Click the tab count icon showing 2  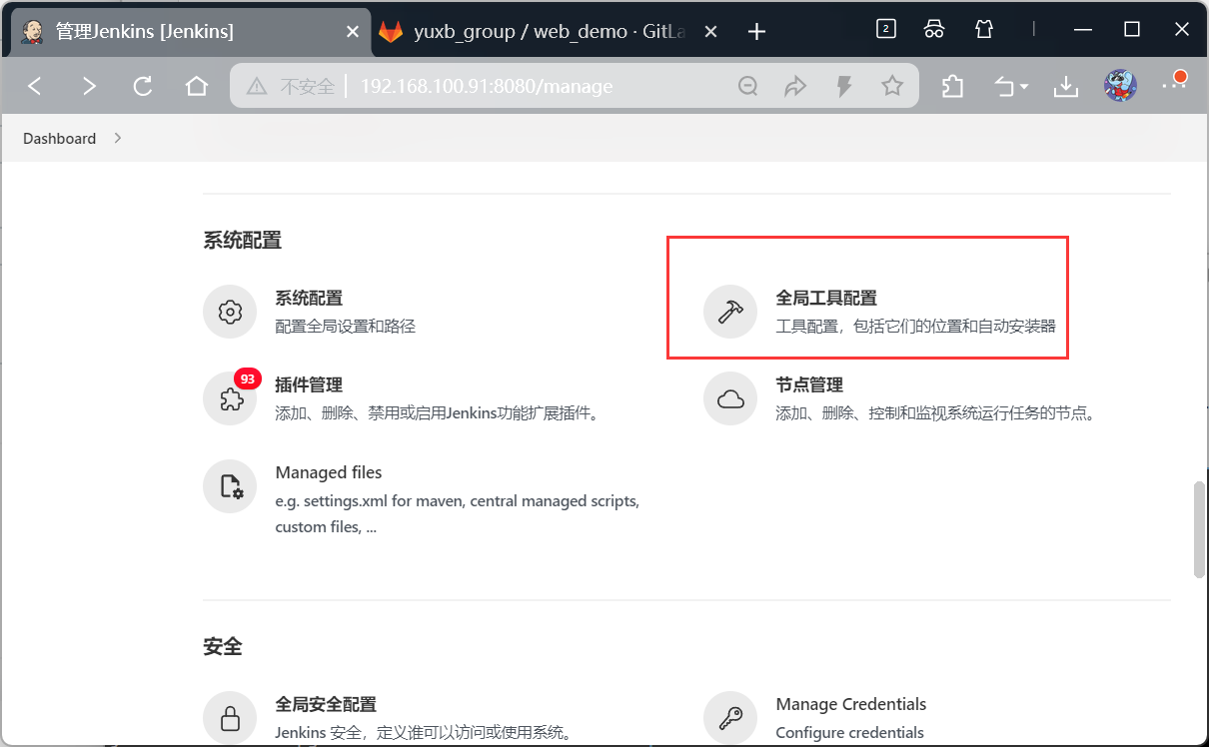click(x=885, y=29)
